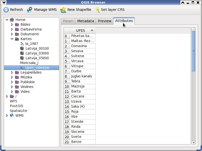Select row header number 0
The image size is (202, 151).
click(x=67, y=36)
